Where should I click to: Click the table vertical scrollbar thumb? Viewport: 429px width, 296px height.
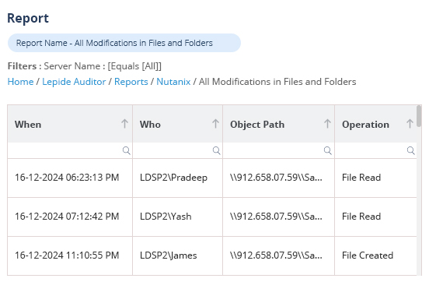pyautogui.click(x=419, y=116)
